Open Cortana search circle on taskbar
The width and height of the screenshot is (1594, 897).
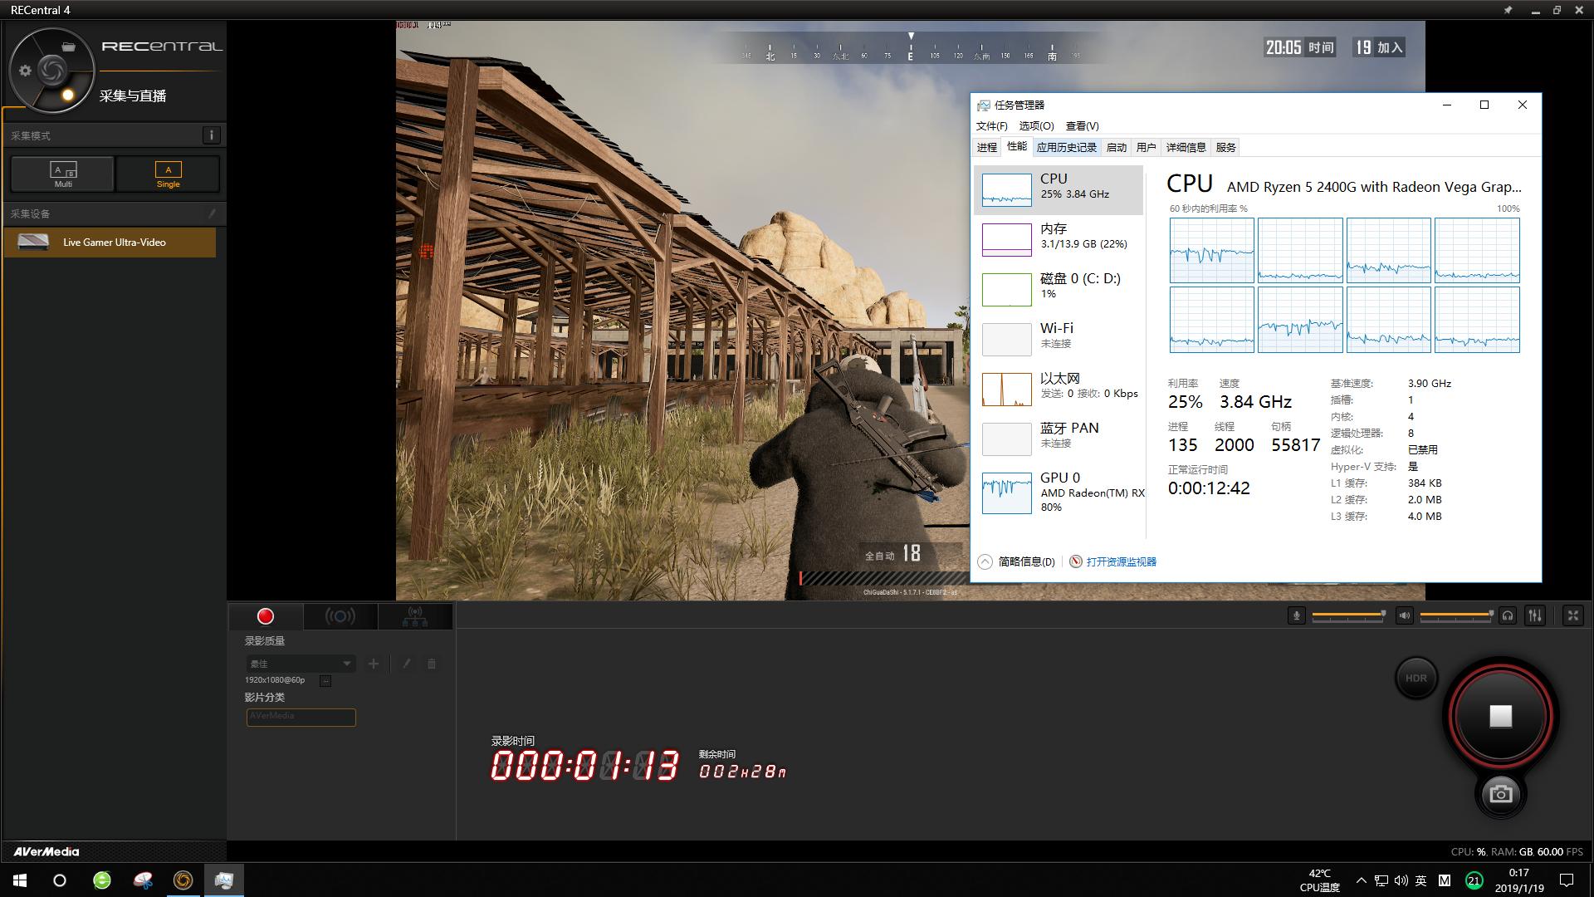pos(60,880)
